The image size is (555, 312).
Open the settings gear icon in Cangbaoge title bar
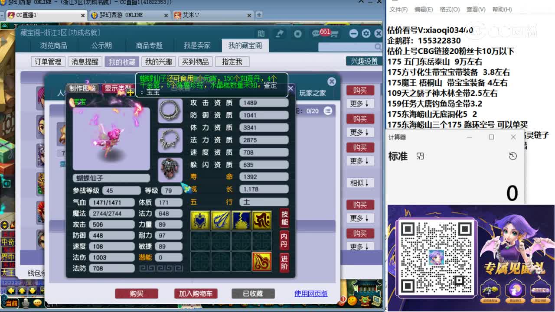[x=366, y=33]
